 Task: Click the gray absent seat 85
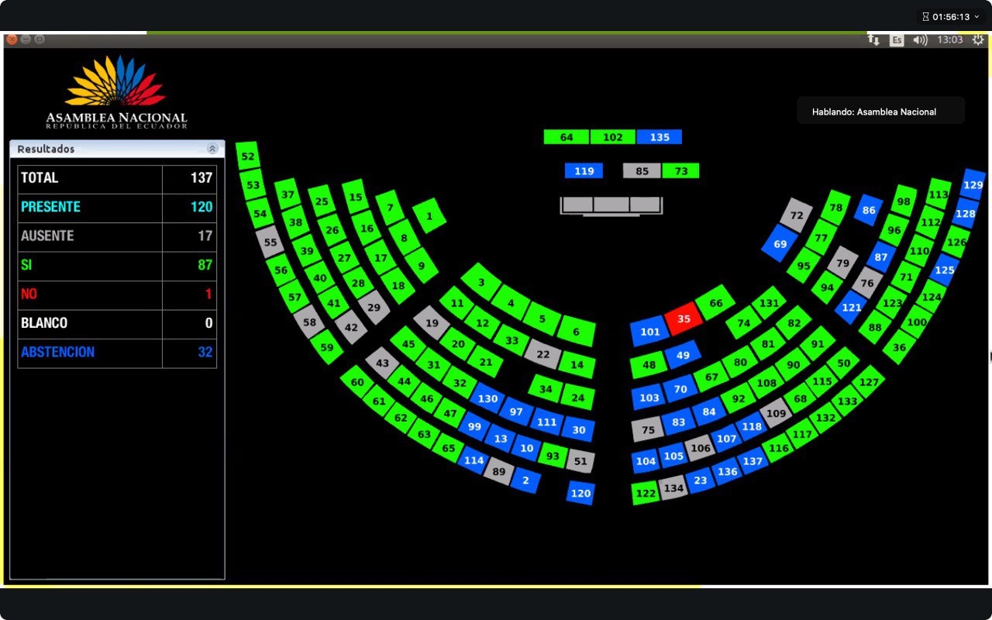(x=642, y=171)
